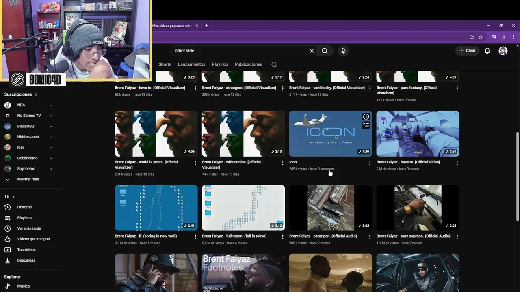Click the page vertical scrollbar

pos(517,176)
